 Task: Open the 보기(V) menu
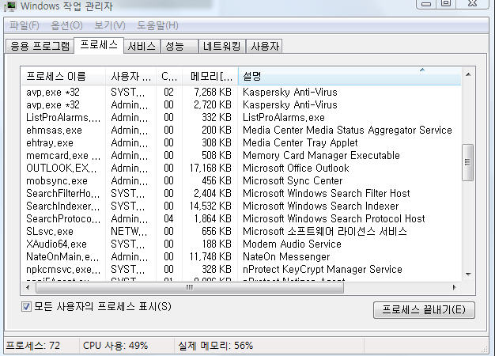pos(110,25)
